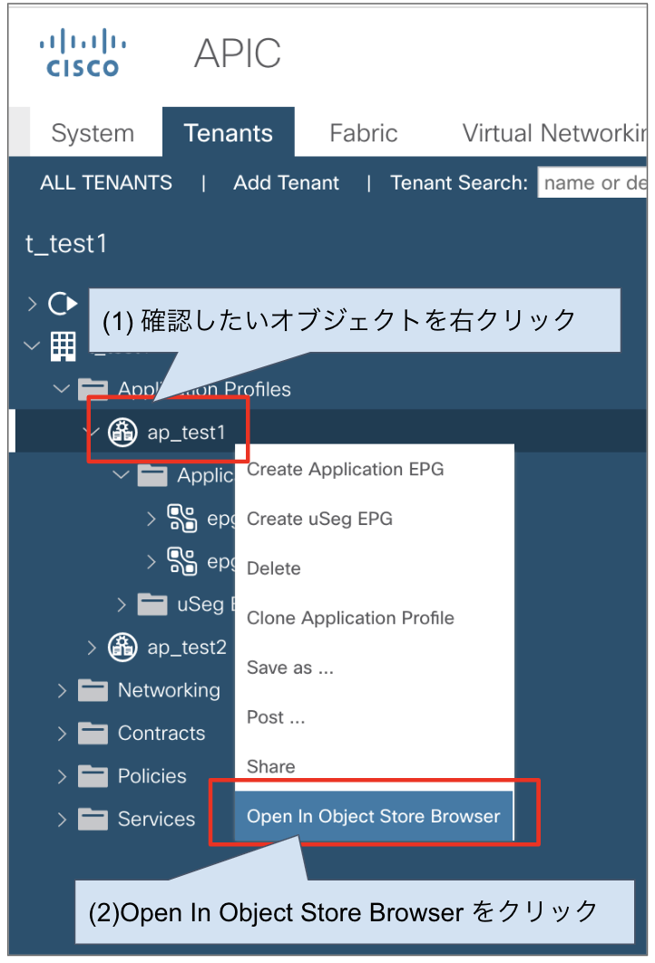Screen dimensions: 655x963
Task: Open the Virtual Networking tab
Action: [x=553, y=132]
